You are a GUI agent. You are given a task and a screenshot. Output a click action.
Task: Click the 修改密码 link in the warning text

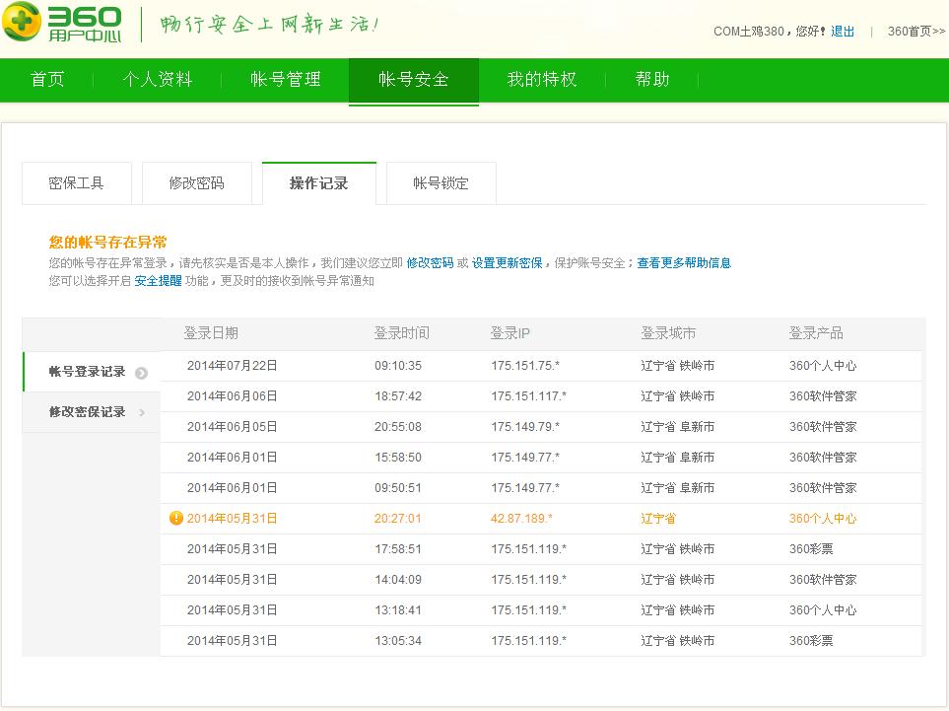pos(430,263)
